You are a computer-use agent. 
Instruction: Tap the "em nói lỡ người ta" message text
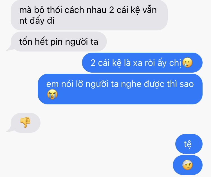point(120,84)
